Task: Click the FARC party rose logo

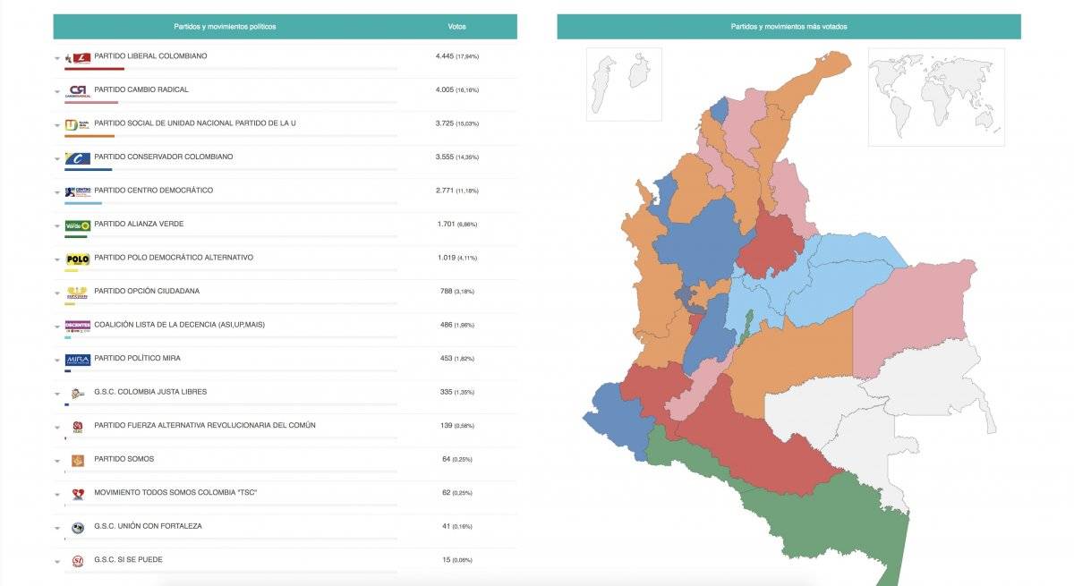Action: click(78, 426)
